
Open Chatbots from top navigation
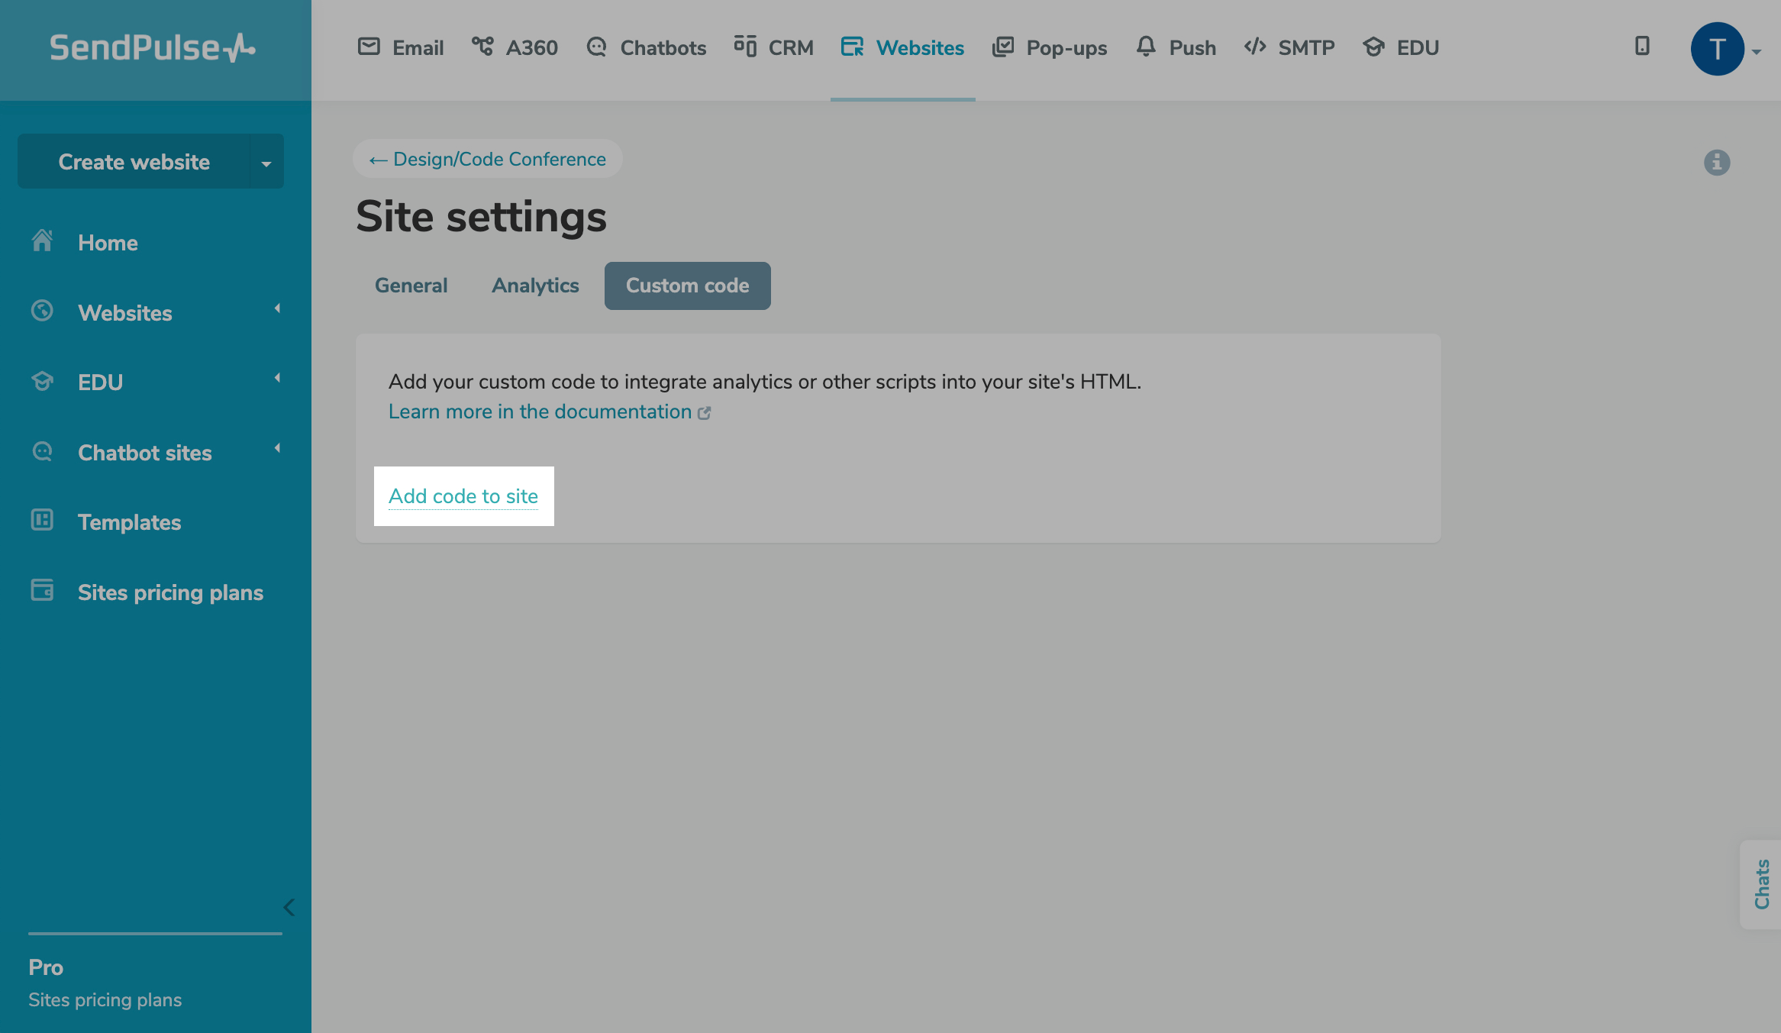647,47
